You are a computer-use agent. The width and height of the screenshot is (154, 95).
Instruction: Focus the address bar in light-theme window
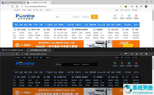click(71, 6)
